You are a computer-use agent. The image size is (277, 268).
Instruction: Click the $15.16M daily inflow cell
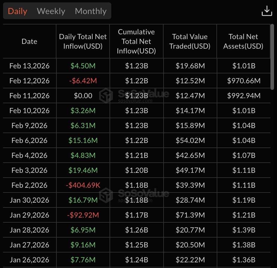pos(83,140)
